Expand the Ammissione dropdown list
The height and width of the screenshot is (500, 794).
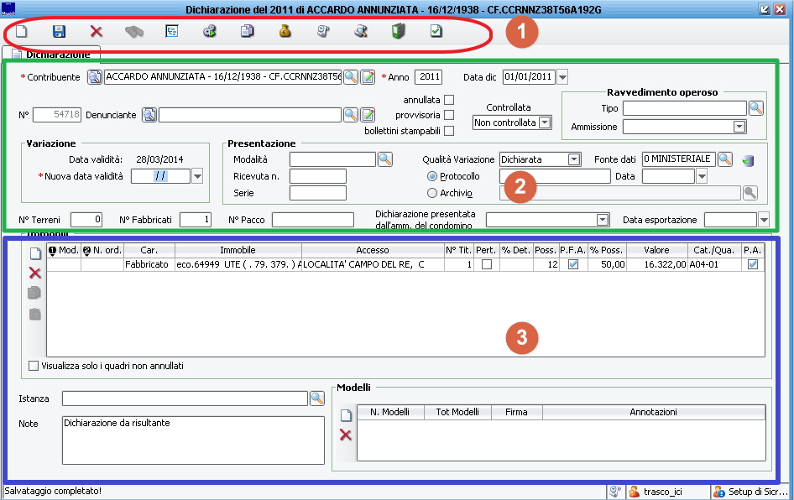point(739,127)
